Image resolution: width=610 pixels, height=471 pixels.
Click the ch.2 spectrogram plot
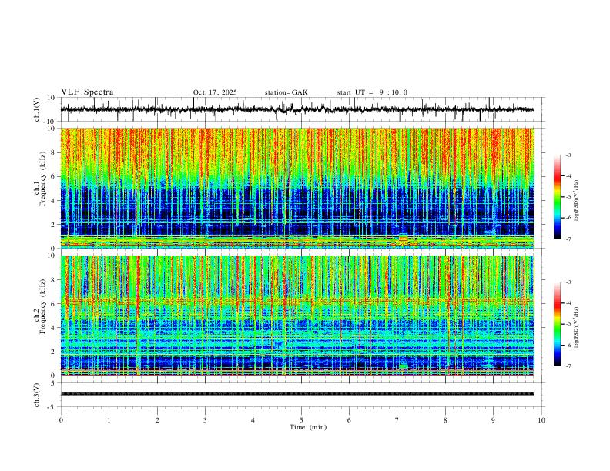click(297, 316)
